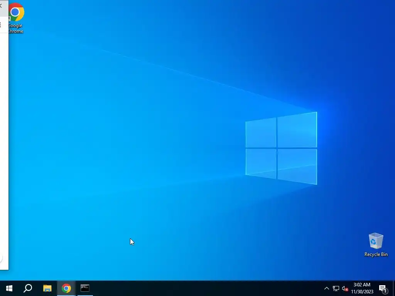Show hidden system tray icons
The image size is (395, 296).
click(x=326, y=288)
